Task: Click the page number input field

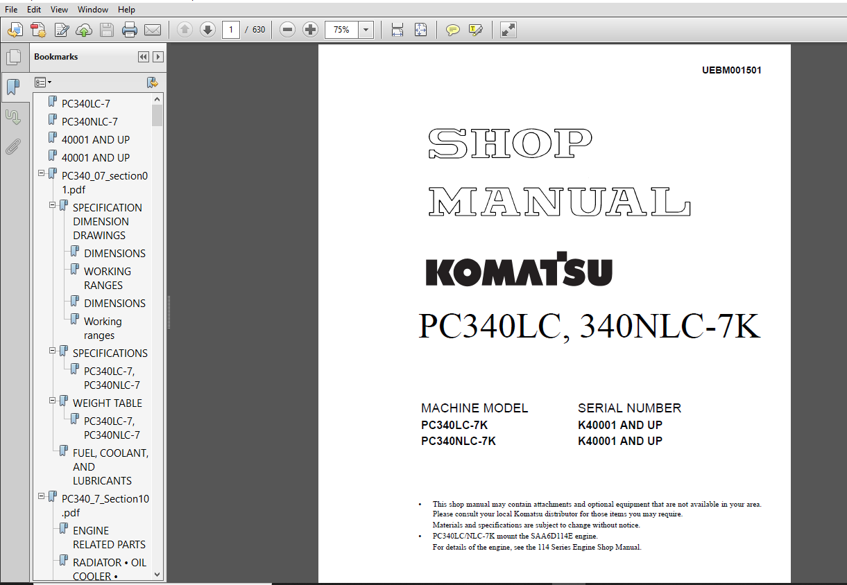Action: [x=231, y=30]
